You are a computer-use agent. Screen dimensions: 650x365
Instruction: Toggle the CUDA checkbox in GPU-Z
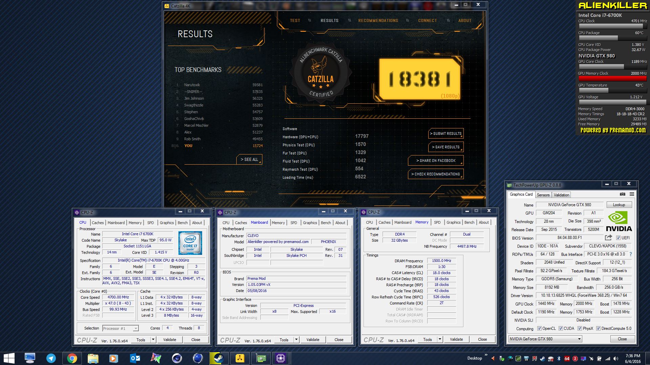tap(561, 328)
